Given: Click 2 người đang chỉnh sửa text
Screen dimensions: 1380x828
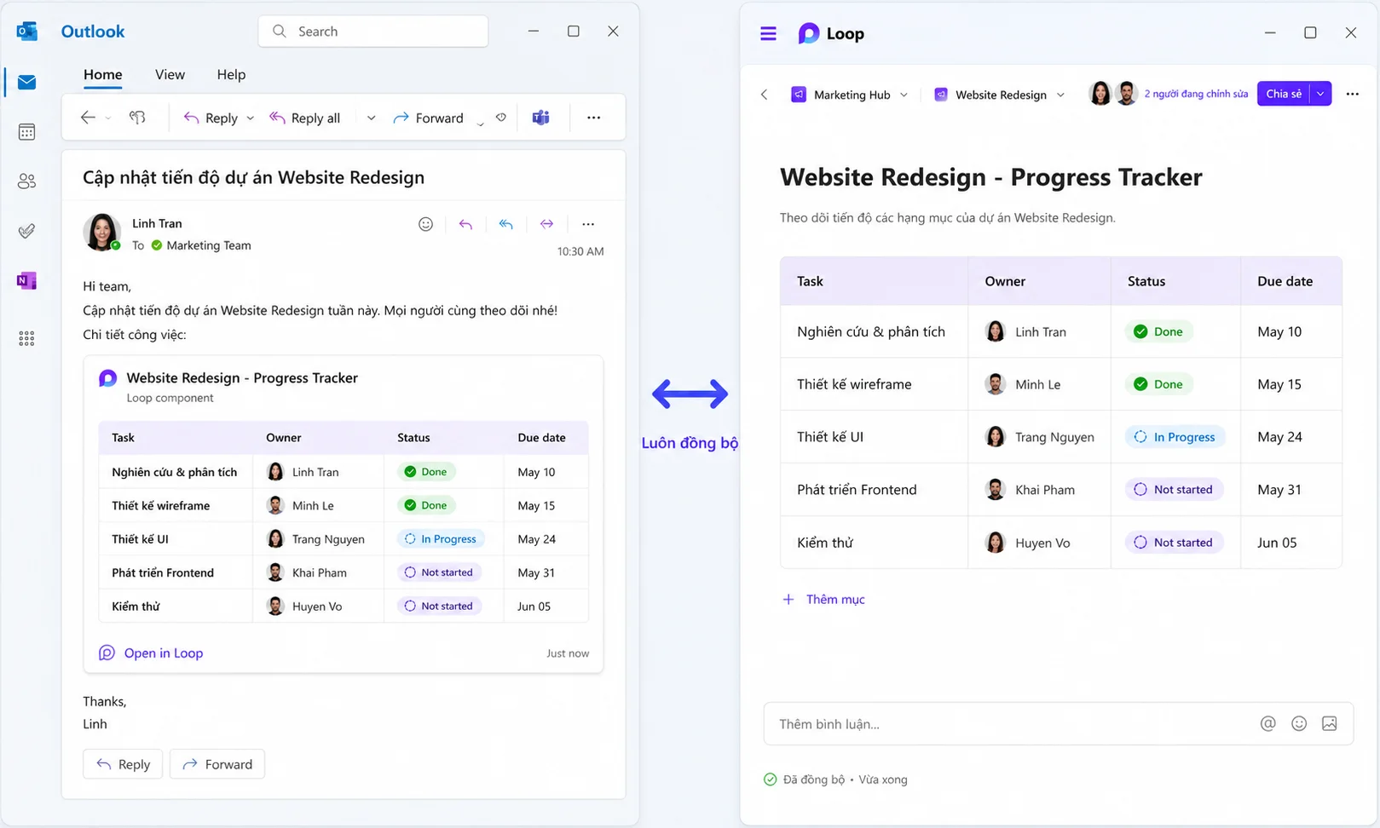Looking at the screenshot, I should (1196, 94).
